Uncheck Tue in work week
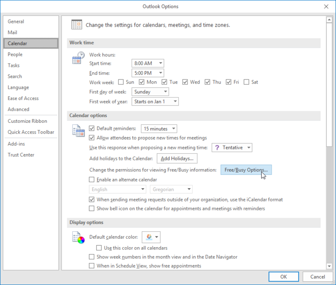Image resolution: width=336 pixels, height=285 pixels. (164, 82)
